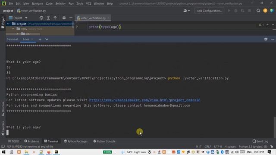276x155 pixels.
Task: Open the Code menu
Action: pyautogui.click(x=49, y=3)
